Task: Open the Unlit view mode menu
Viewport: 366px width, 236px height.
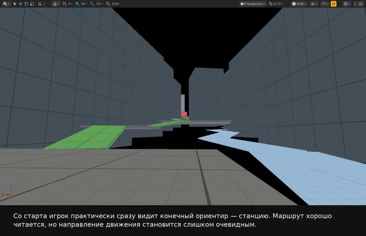Action: (299, 4)
